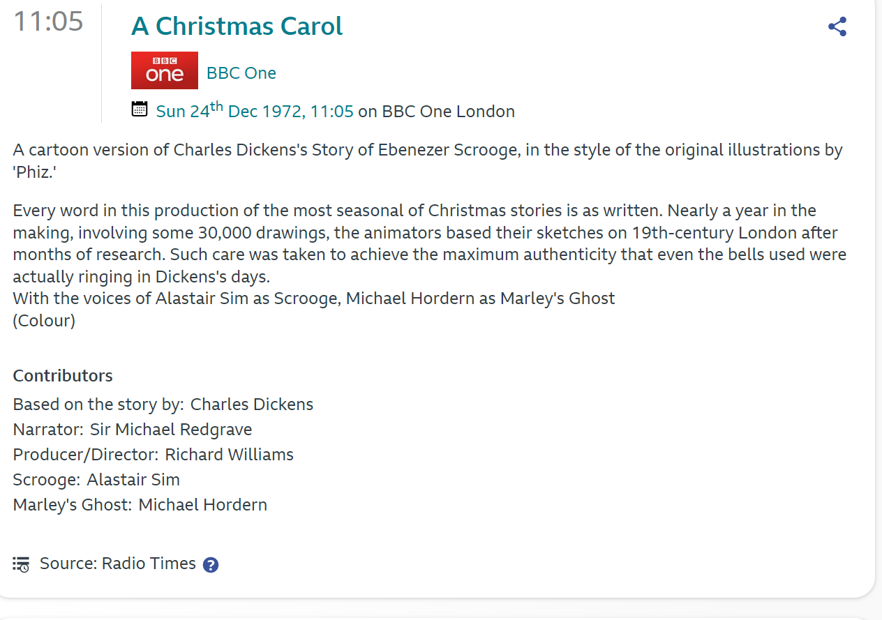Screen dimensions: 882x620
Task: Open the A Christmas Carol title link
Action: (x=237, y=27)
